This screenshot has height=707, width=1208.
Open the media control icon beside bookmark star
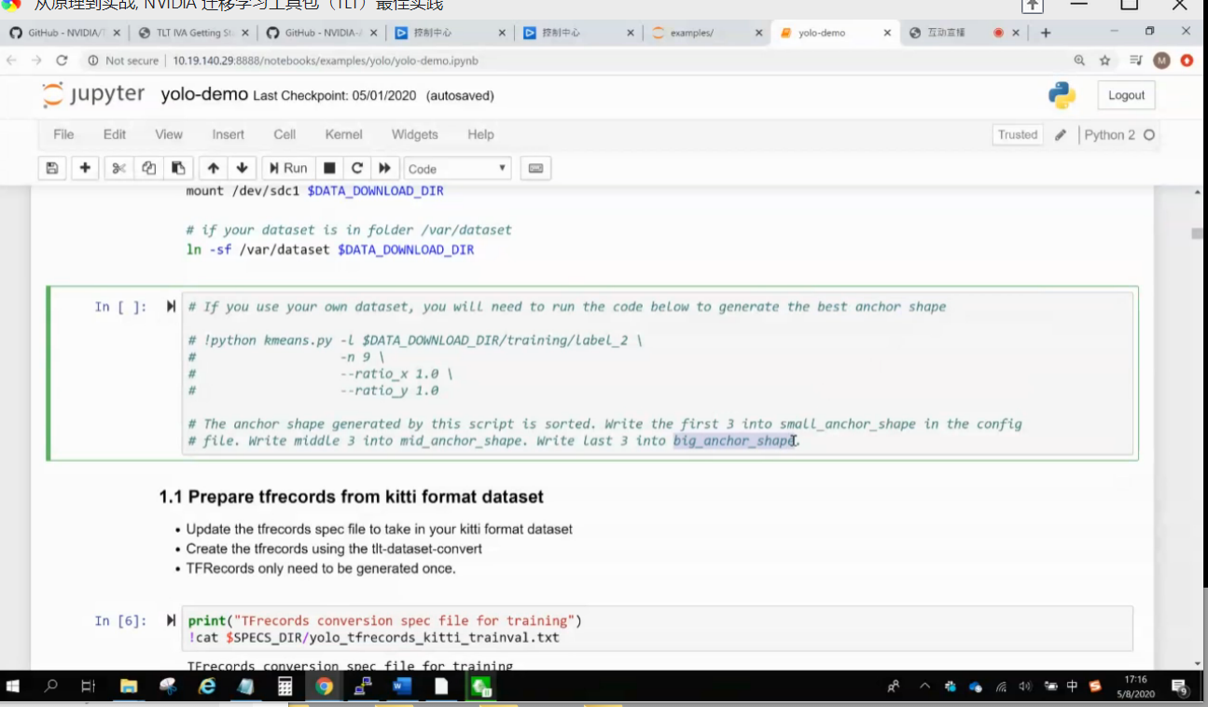click(x=1135, y=61)
